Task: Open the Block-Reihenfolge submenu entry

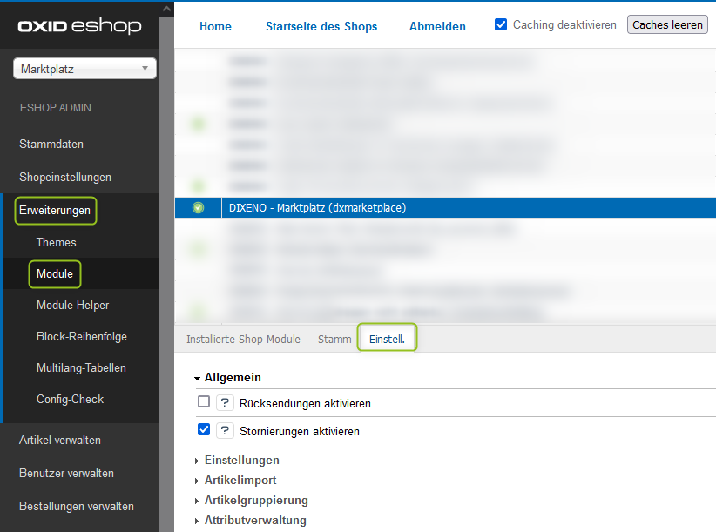Action: tap(82, 336)
